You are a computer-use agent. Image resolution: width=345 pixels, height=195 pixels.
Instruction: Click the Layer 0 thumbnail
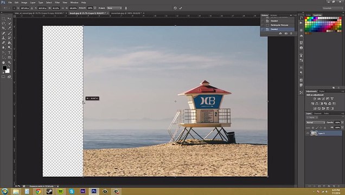tap(314, 133)
